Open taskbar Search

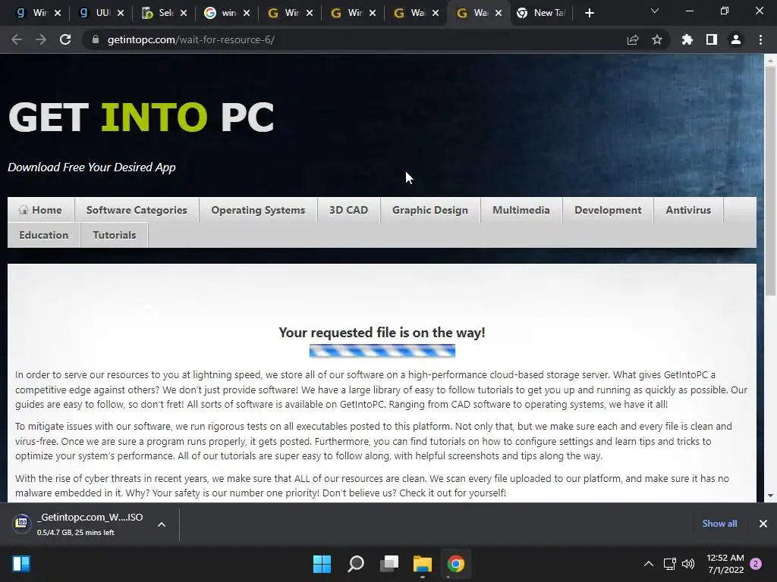point(356,564)
